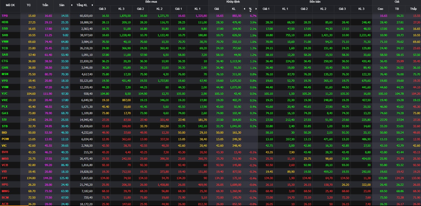The height and width of the screenshot is (206, 421).
Task: Click the Trần ceiling price header
Action: [45, 5]
